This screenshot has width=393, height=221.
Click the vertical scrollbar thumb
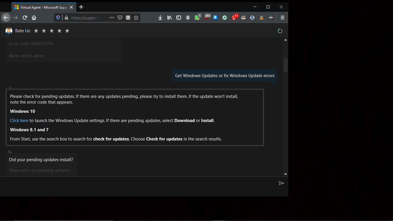pyautogui.click(x=285, y=65)
